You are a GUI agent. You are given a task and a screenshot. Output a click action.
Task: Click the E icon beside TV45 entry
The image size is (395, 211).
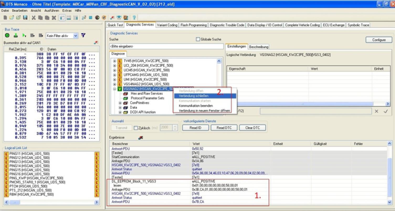(x=120, y=61)
